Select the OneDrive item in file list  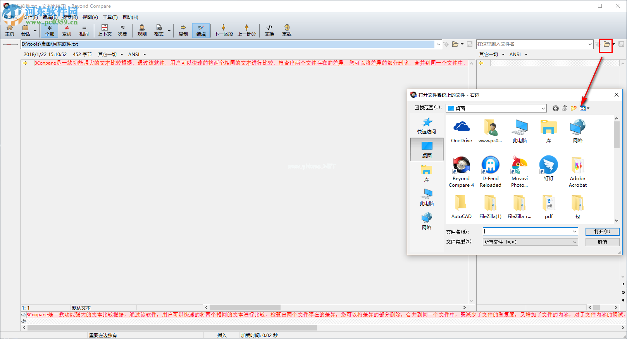(461, 131)
